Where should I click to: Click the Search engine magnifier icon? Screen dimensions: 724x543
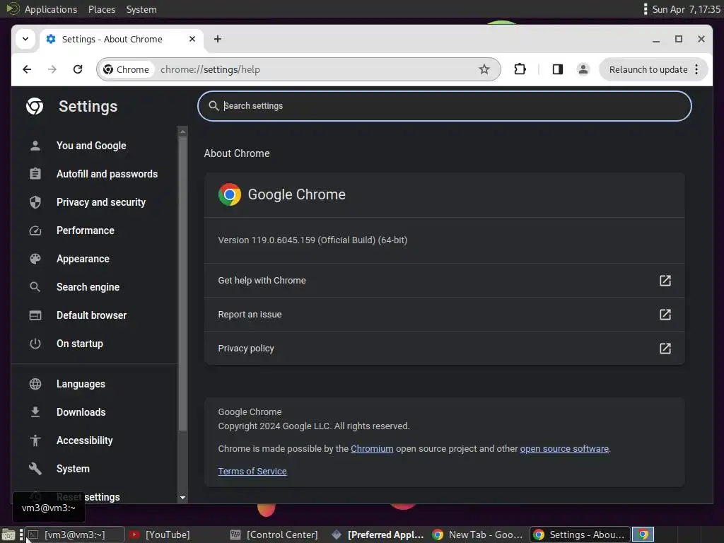pos(35,287)
